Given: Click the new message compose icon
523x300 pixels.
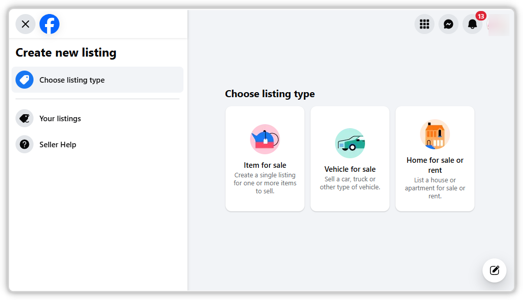Looking at the screenshot, I should 494,270.
